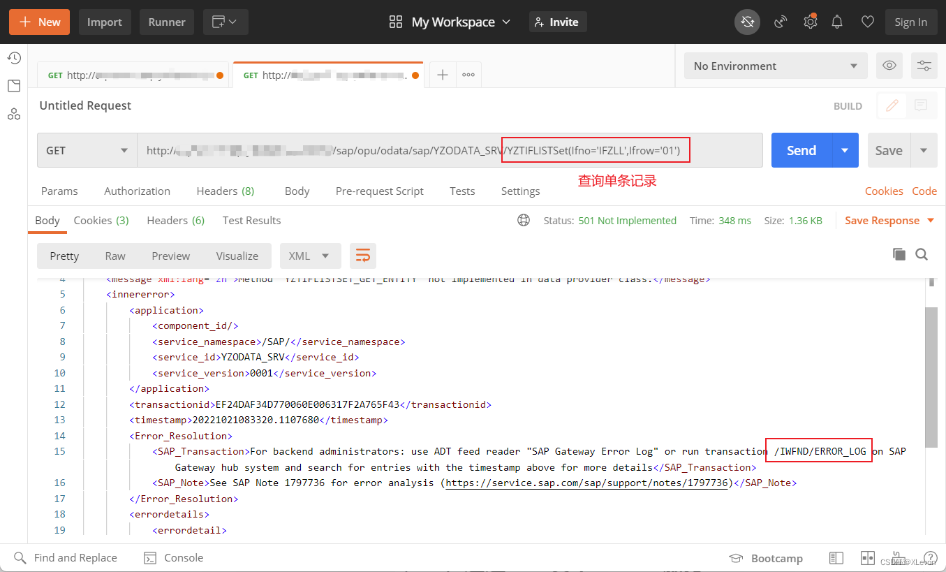Click the sidebar layout icon in status bar
This screenshot has width=946, height=572.
(x=836, y=558)
